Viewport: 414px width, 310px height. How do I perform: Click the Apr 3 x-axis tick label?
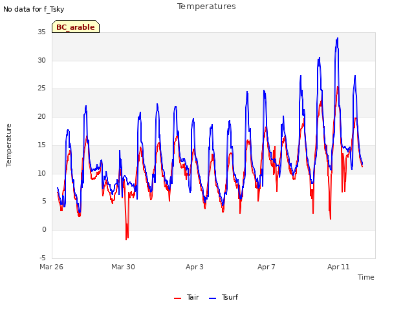pos(195,267)
